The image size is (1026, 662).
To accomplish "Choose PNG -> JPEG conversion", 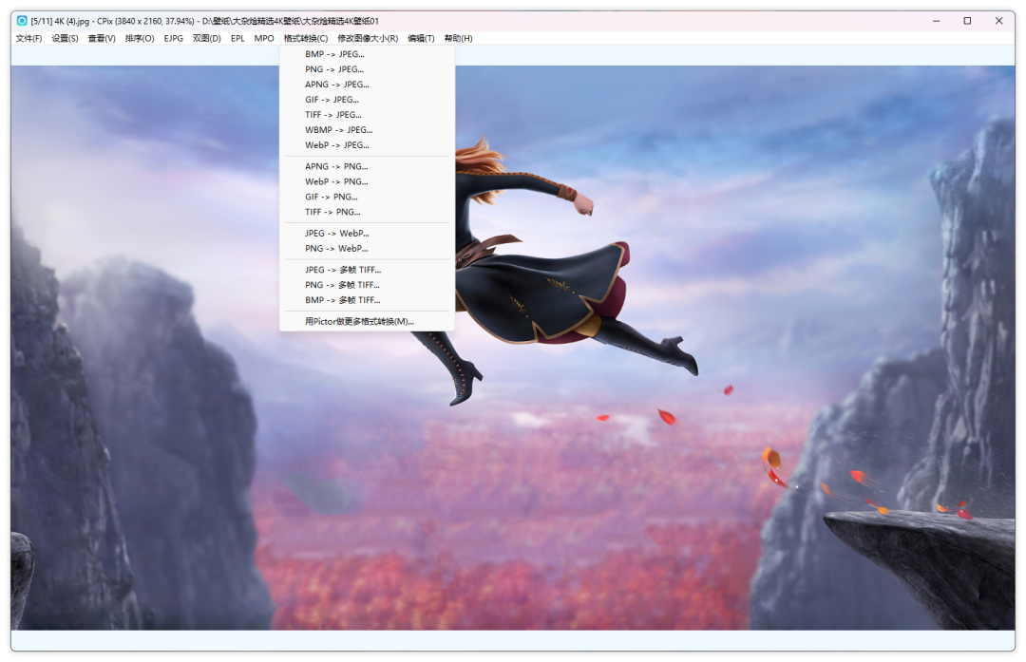I will (367, 69).
